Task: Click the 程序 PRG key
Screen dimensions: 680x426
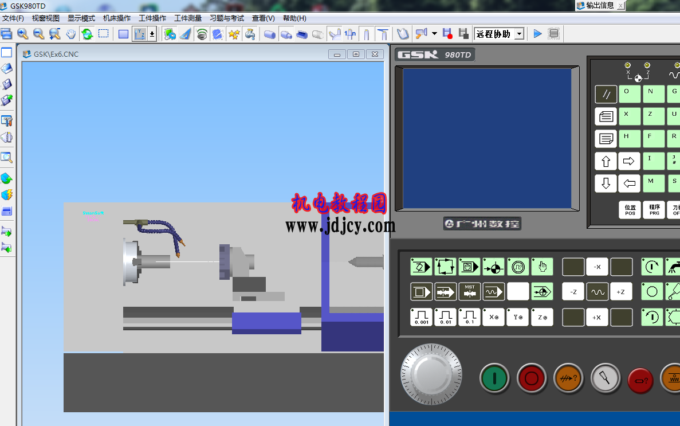Action: [654, 210]
